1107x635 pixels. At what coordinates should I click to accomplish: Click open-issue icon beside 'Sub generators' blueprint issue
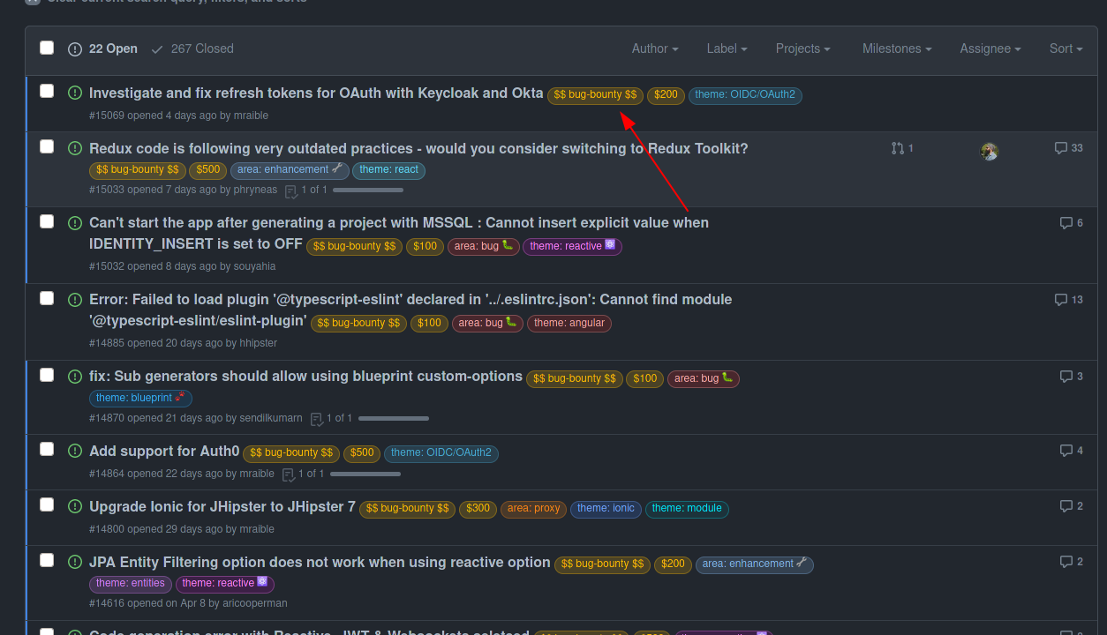pyautogui.click(x=75, y=376)
